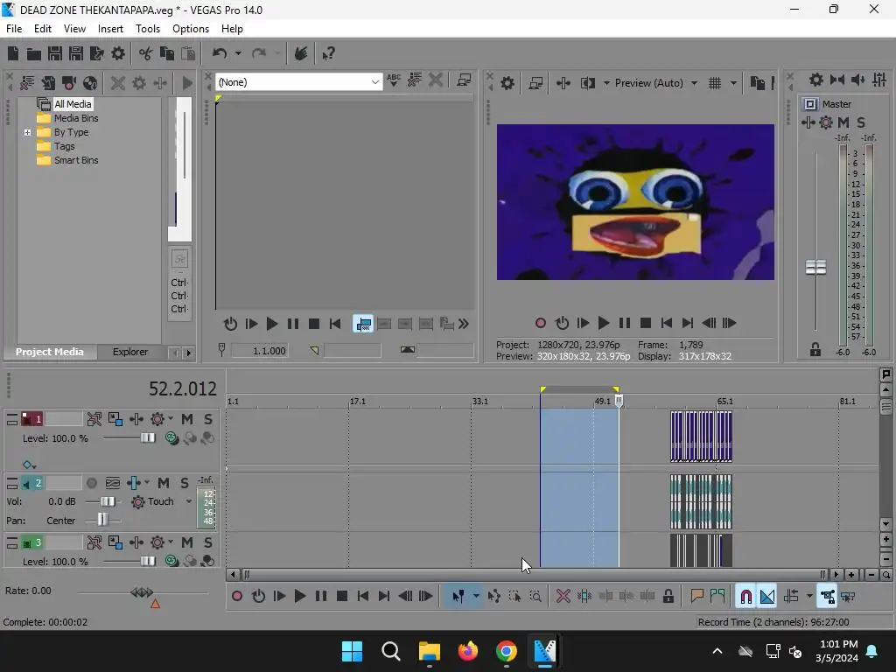Screen dimensions: 896x672
Task: Click the Delete X icon in the timeline toolbar
Action: point(563,597)
